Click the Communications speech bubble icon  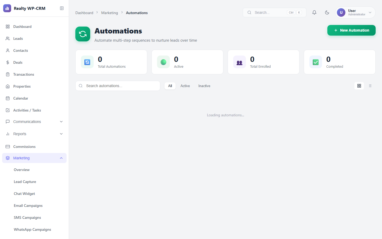[8, 122]
